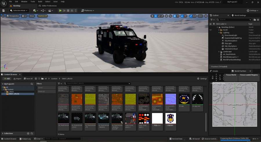Switch to the Editor Preferences tab
This screenshot has width=261, height=142.
click(48, 6)
